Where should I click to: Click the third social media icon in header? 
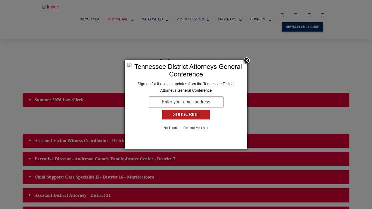(x=309, y=15)
